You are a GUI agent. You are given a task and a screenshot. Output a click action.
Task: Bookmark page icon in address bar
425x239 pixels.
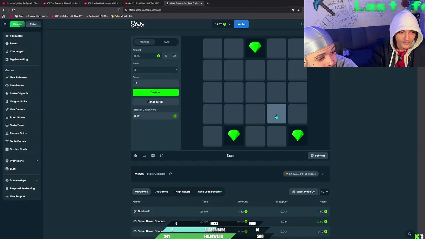pos(119,10)
